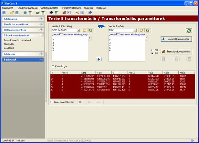
Task: Open file folder icon for Vetület 2
Action: click(141, 30)
